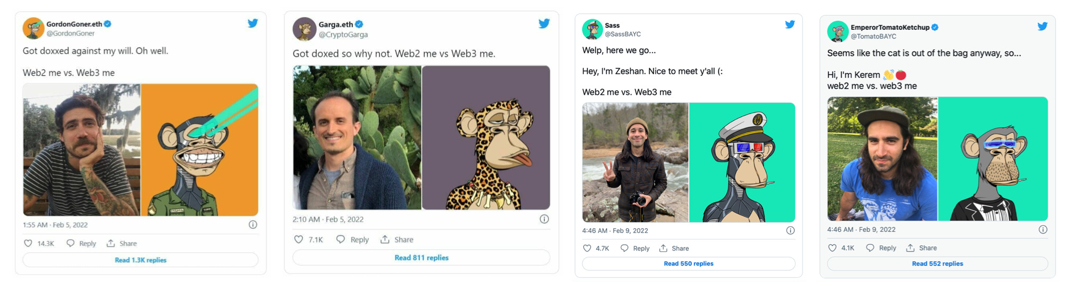
Task: Click Twitter bird logo on Garga.eth tweet
Action: coord(544,23)
